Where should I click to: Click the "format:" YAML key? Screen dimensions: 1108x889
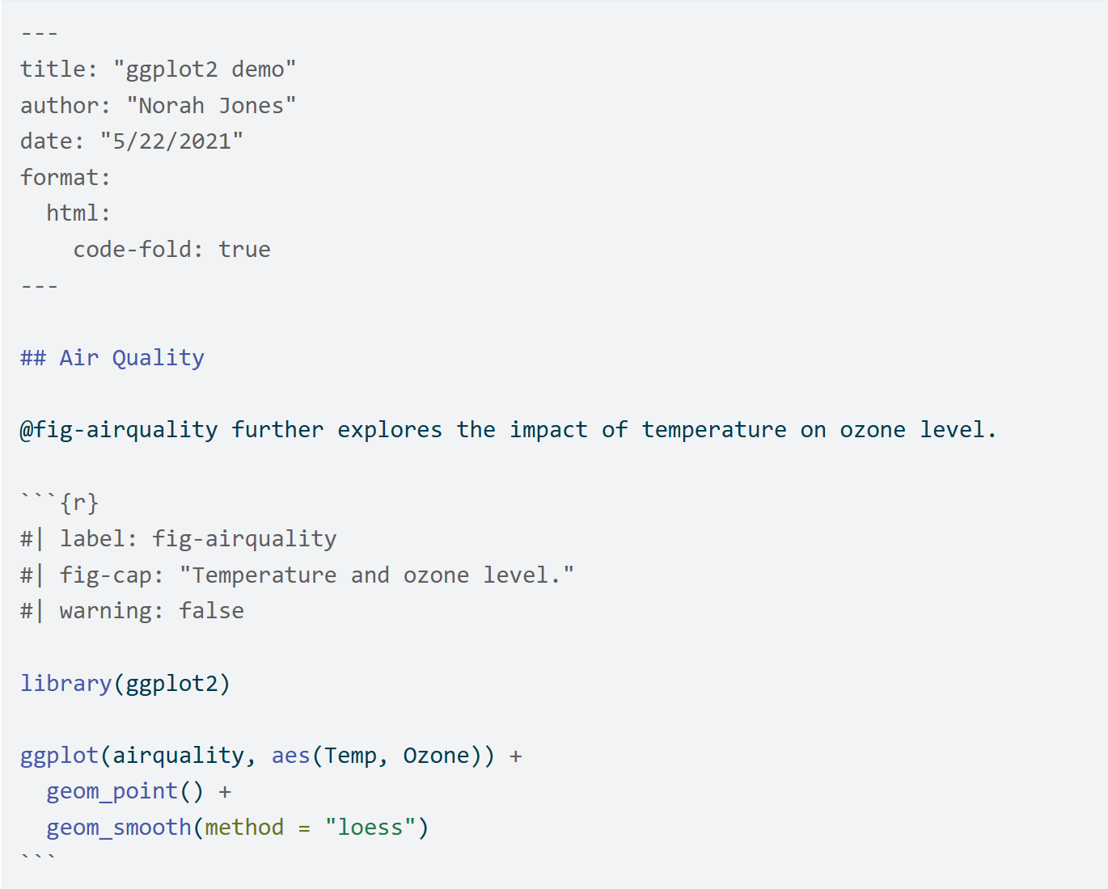66,178
